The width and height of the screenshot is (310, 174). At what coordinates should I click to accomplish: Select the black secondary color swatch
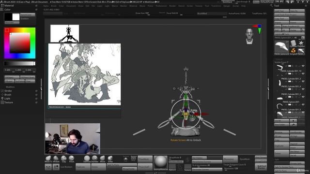pyautogui.click(x=8, y=17)
